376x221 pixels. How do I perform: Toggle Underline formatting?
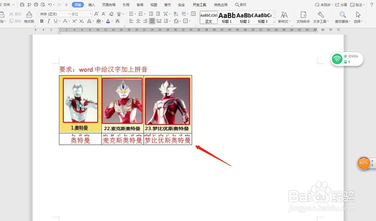click(x=56, y=21)
